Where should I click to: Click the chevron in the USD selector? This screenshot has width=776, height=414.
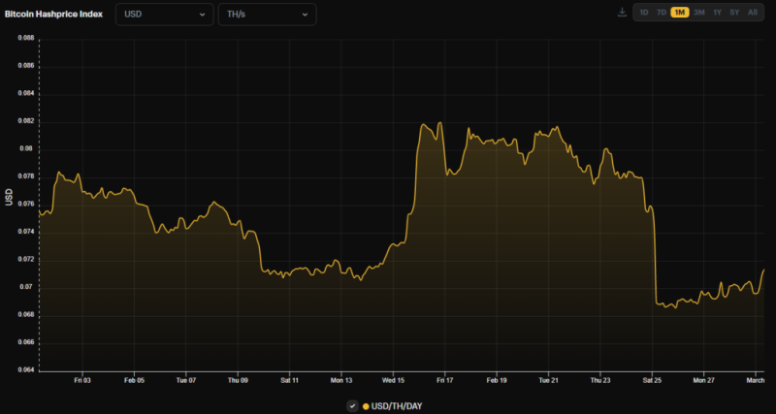click(202, 15)
